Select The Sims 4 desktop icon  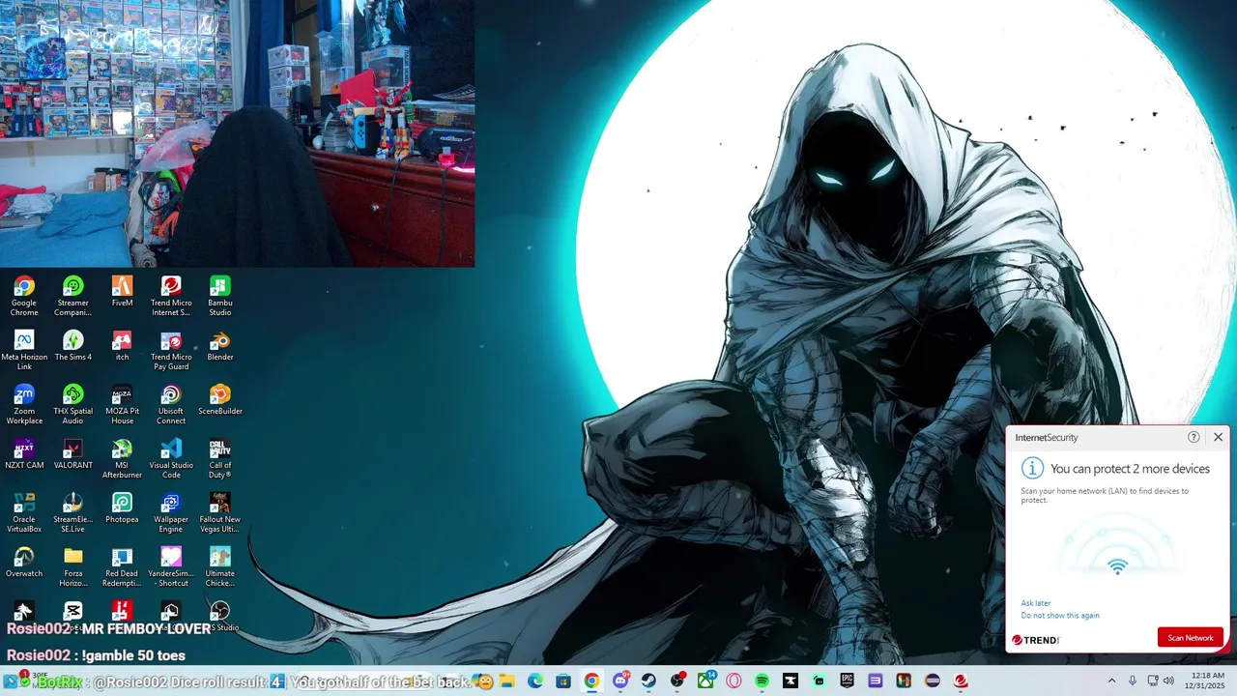click(73, 345)
